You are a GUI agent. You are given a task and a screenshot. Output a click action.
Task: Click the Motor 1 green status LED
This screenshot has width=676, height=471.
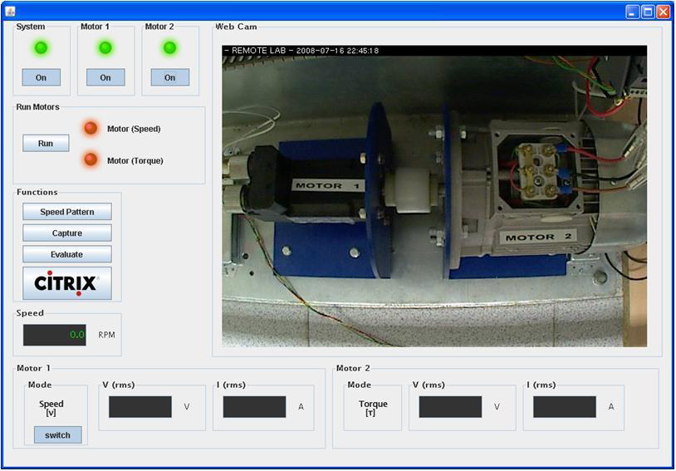pyautogui.click(x=105, y=48)
